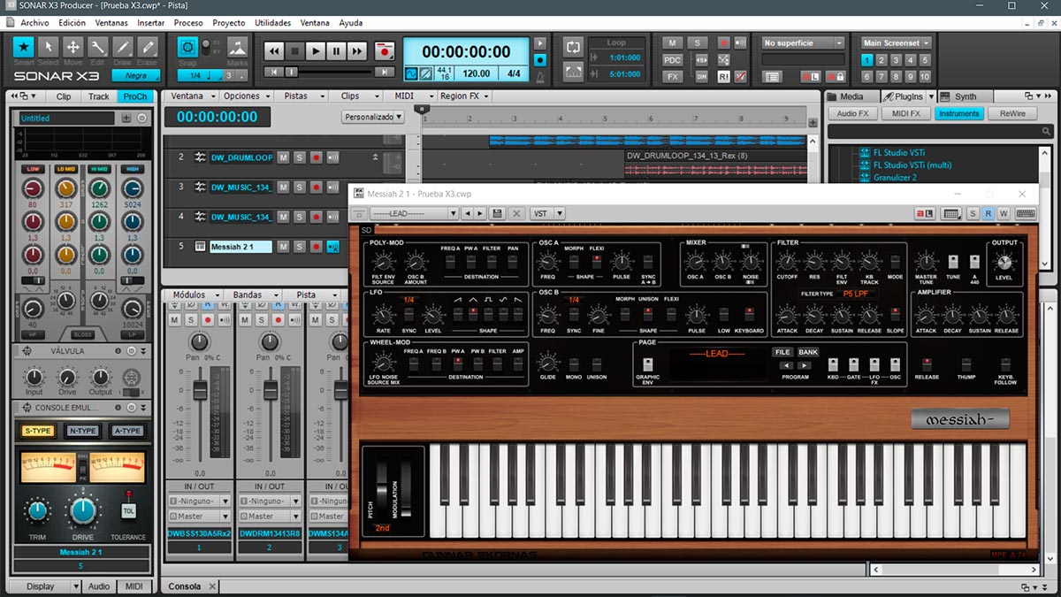The image size is (1061, 597).
Task: Activate the Move tool
Action: pyautogui.click(x=73, y=47)
